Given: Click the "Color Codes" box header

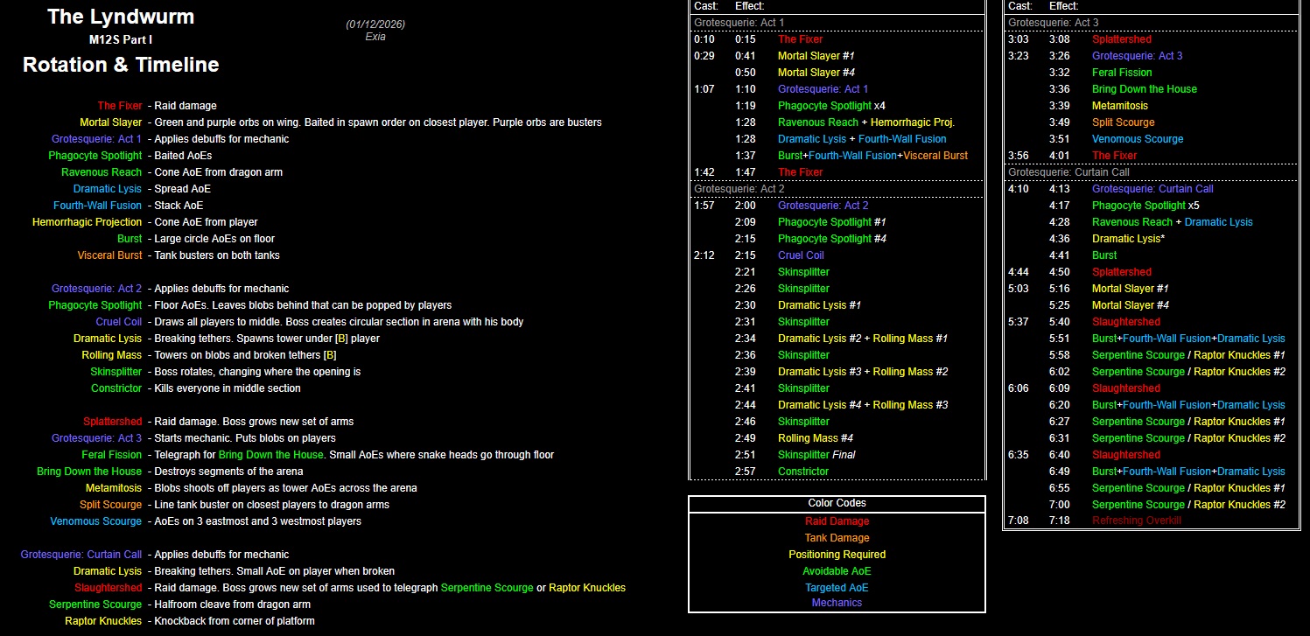Looking at the screenshot, I should tap(837, 503).
